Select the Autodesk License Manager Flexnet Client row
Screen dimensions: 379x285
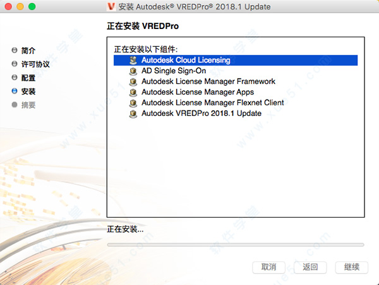tap(236, 103)
